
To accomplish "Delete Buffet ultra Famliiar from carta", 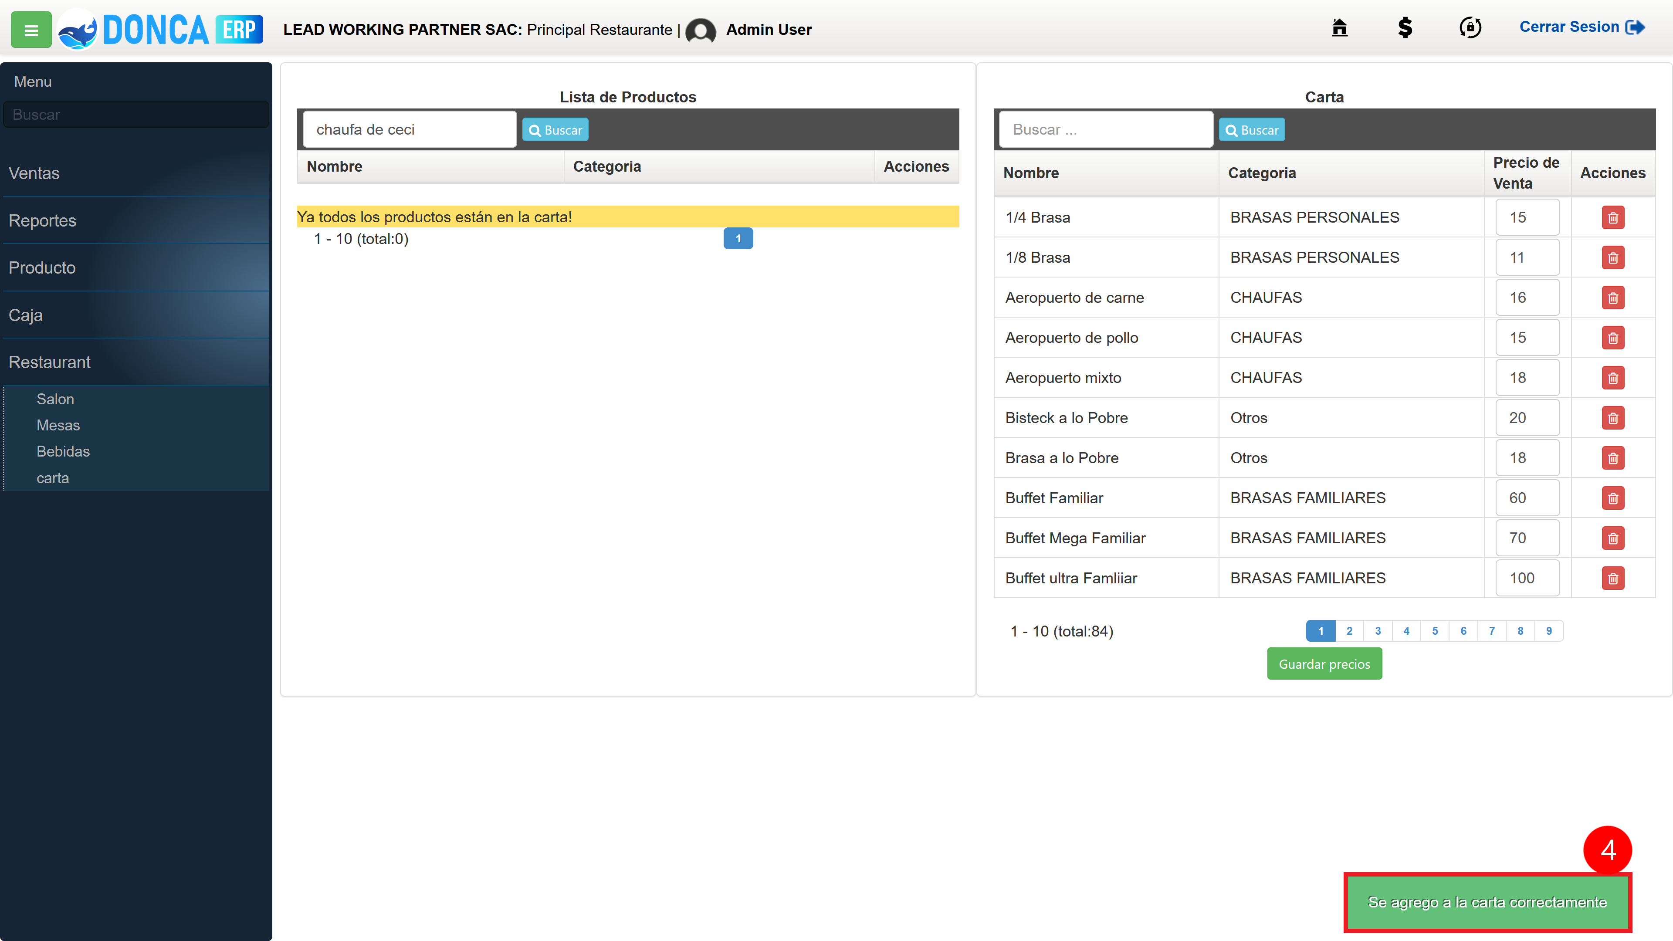I will 1612,578.
